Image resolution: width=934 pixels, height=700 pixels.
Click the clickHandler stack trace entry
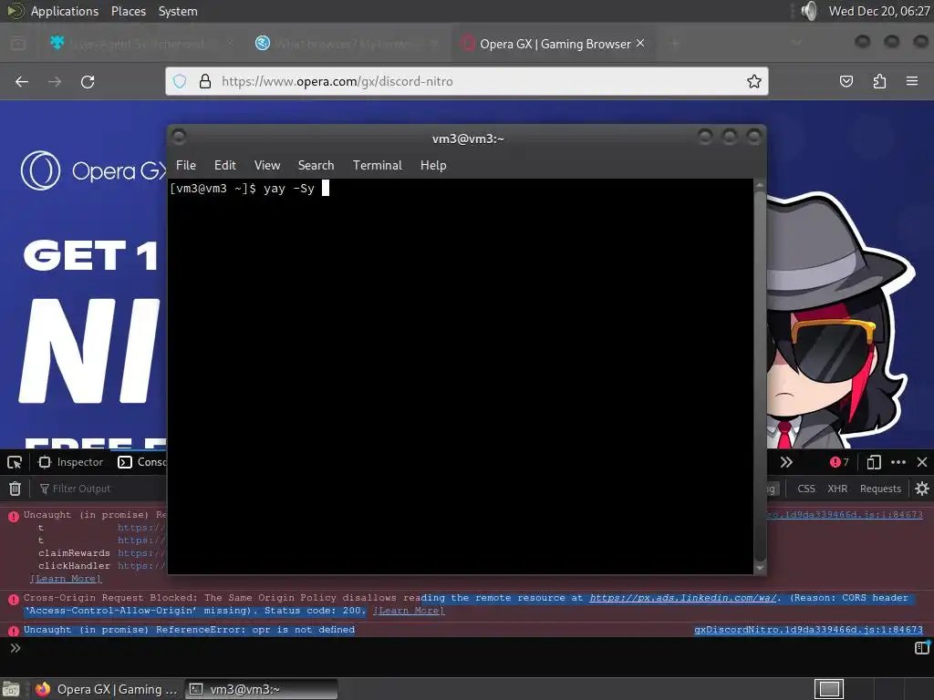click(75, 566)
